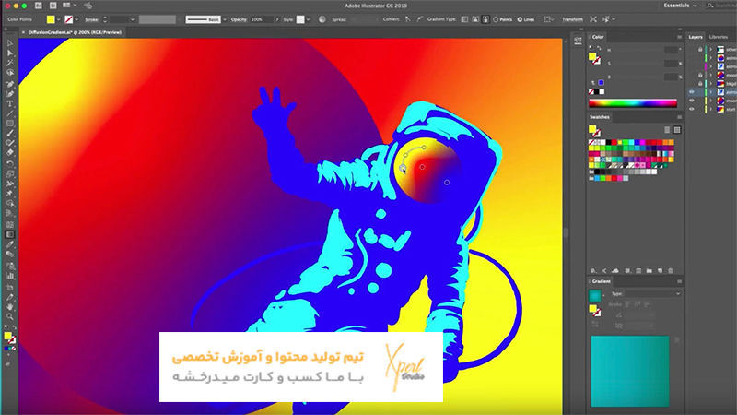The image size is (737, 415).
Task: Unlock the bkgd layer lock
Action: [x=700, y=84]
